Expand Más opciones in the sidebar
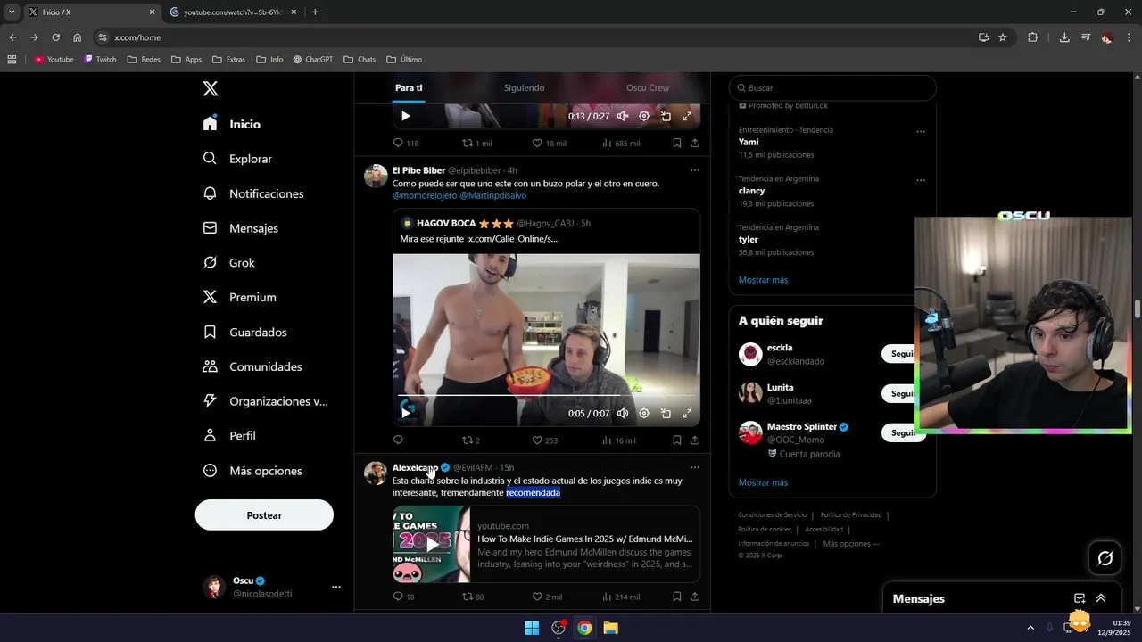Image resolution: width=1142 pixels, height=642 pixels. tap(252, 471)
